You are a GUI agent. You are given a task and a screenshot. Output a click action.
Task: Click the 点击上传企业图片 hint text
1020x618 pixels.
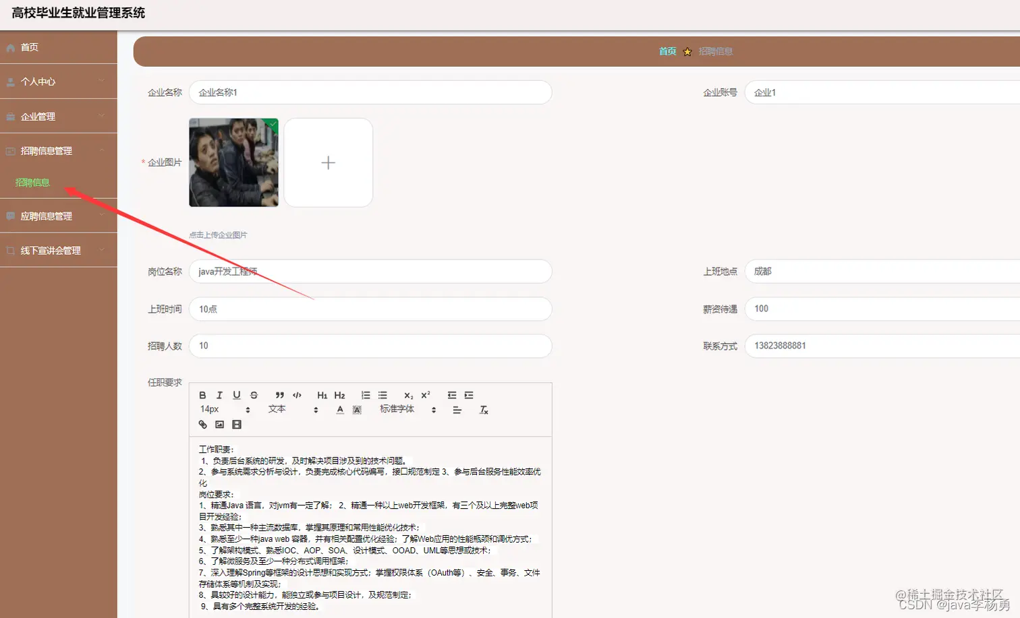(218, 235)
